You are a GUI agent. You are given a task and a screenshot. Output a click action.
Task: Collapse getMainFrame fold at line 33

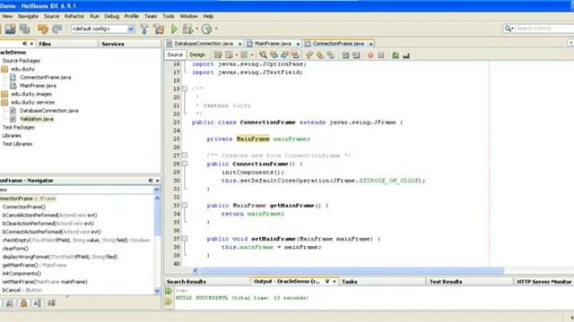185,206
